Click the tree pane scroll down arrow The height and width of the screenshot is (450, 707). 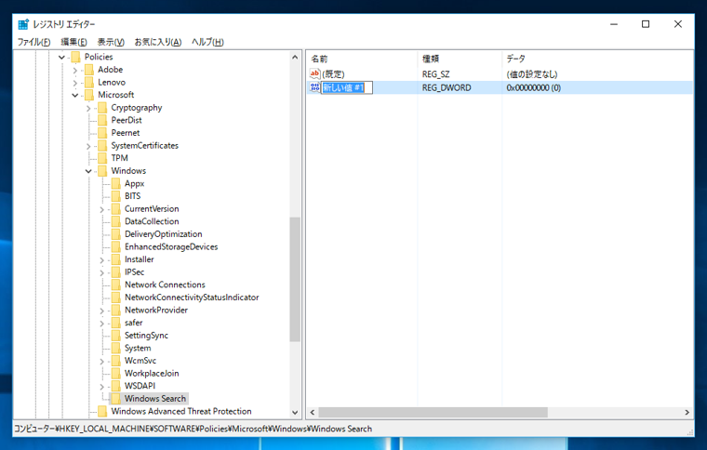(295, 412)
